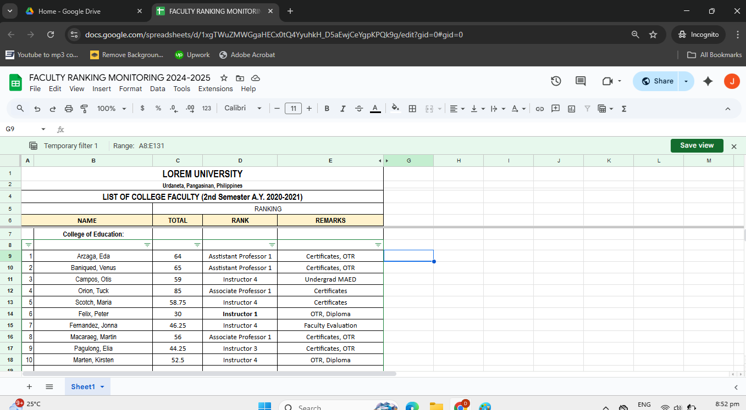Click the Gemini sparkle icon
The width and height of the screenshot is (746, 410).
[708, 81]
